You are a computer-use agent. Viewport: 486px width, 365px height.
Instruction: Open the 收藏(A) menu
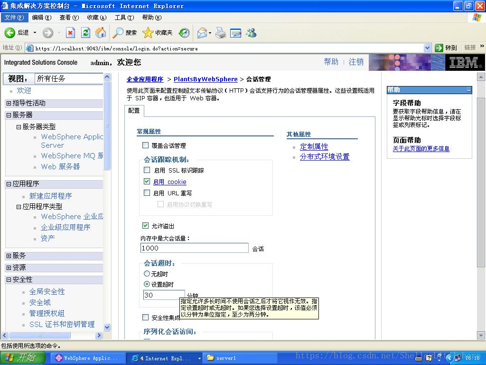97,18
